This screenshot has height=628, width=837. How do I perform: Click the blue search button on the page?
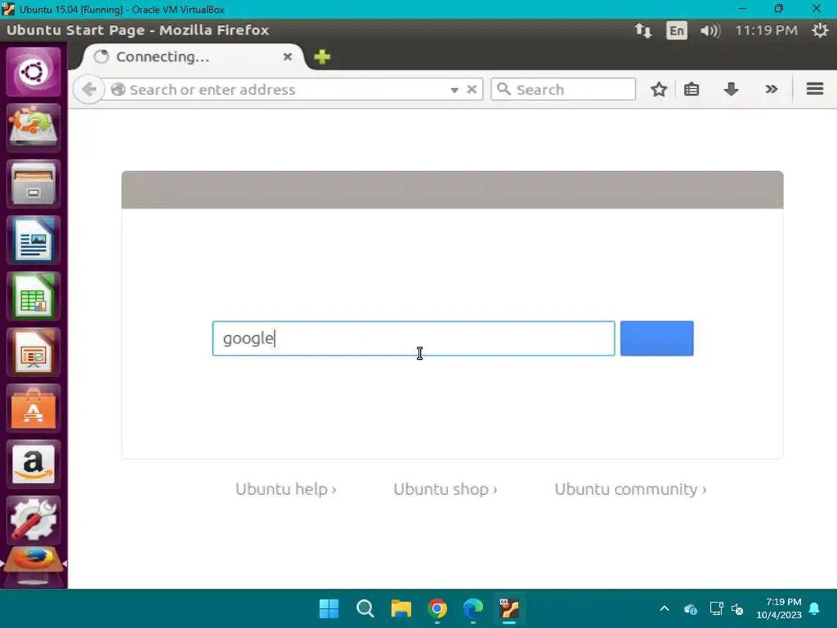pyautogui.click(x=656, y=338)
